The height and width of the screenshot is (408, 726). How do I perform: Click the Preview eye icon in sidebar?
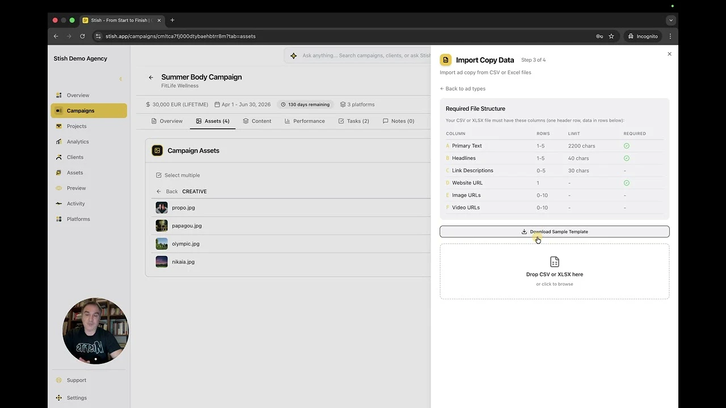pos(59,188)
